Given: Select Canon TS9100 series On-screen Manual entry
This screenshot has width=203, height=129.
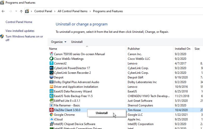Looking at the screenshot, I should pos(79,54).
